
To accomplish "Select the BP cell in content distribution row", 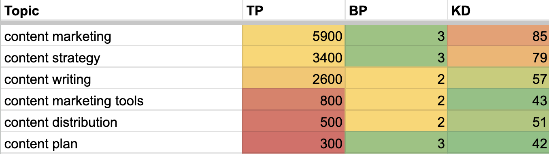I will 396,122.
